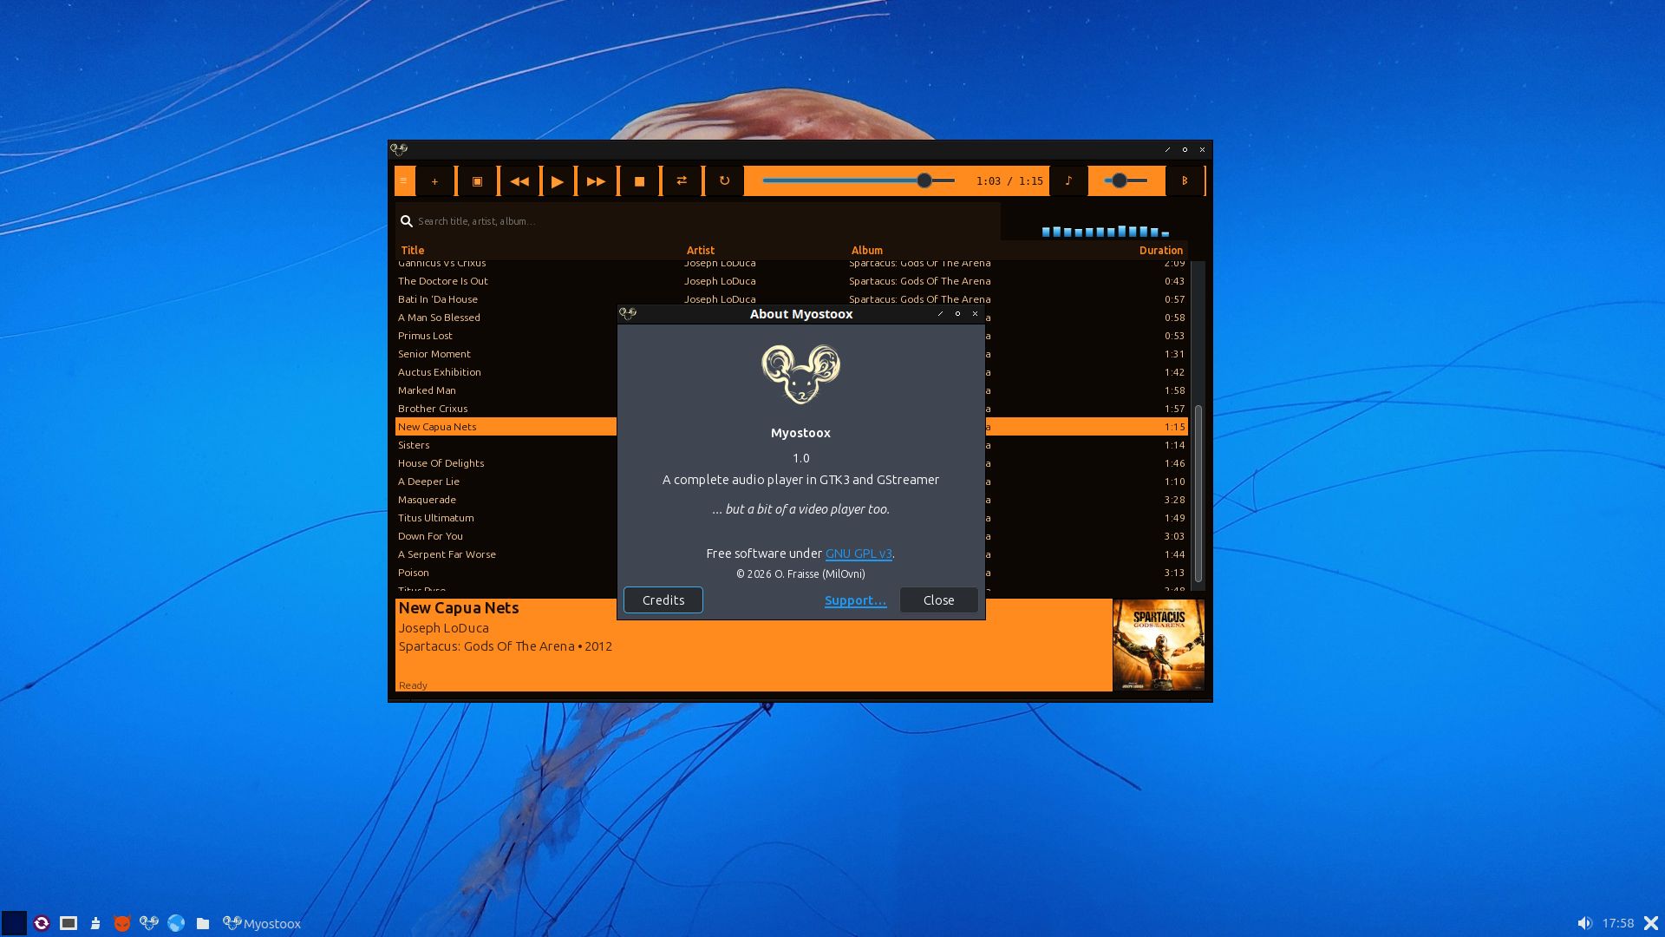Open the file manager folder icon in taskbar
The image size is (1665, 937).
coord(203,923)
